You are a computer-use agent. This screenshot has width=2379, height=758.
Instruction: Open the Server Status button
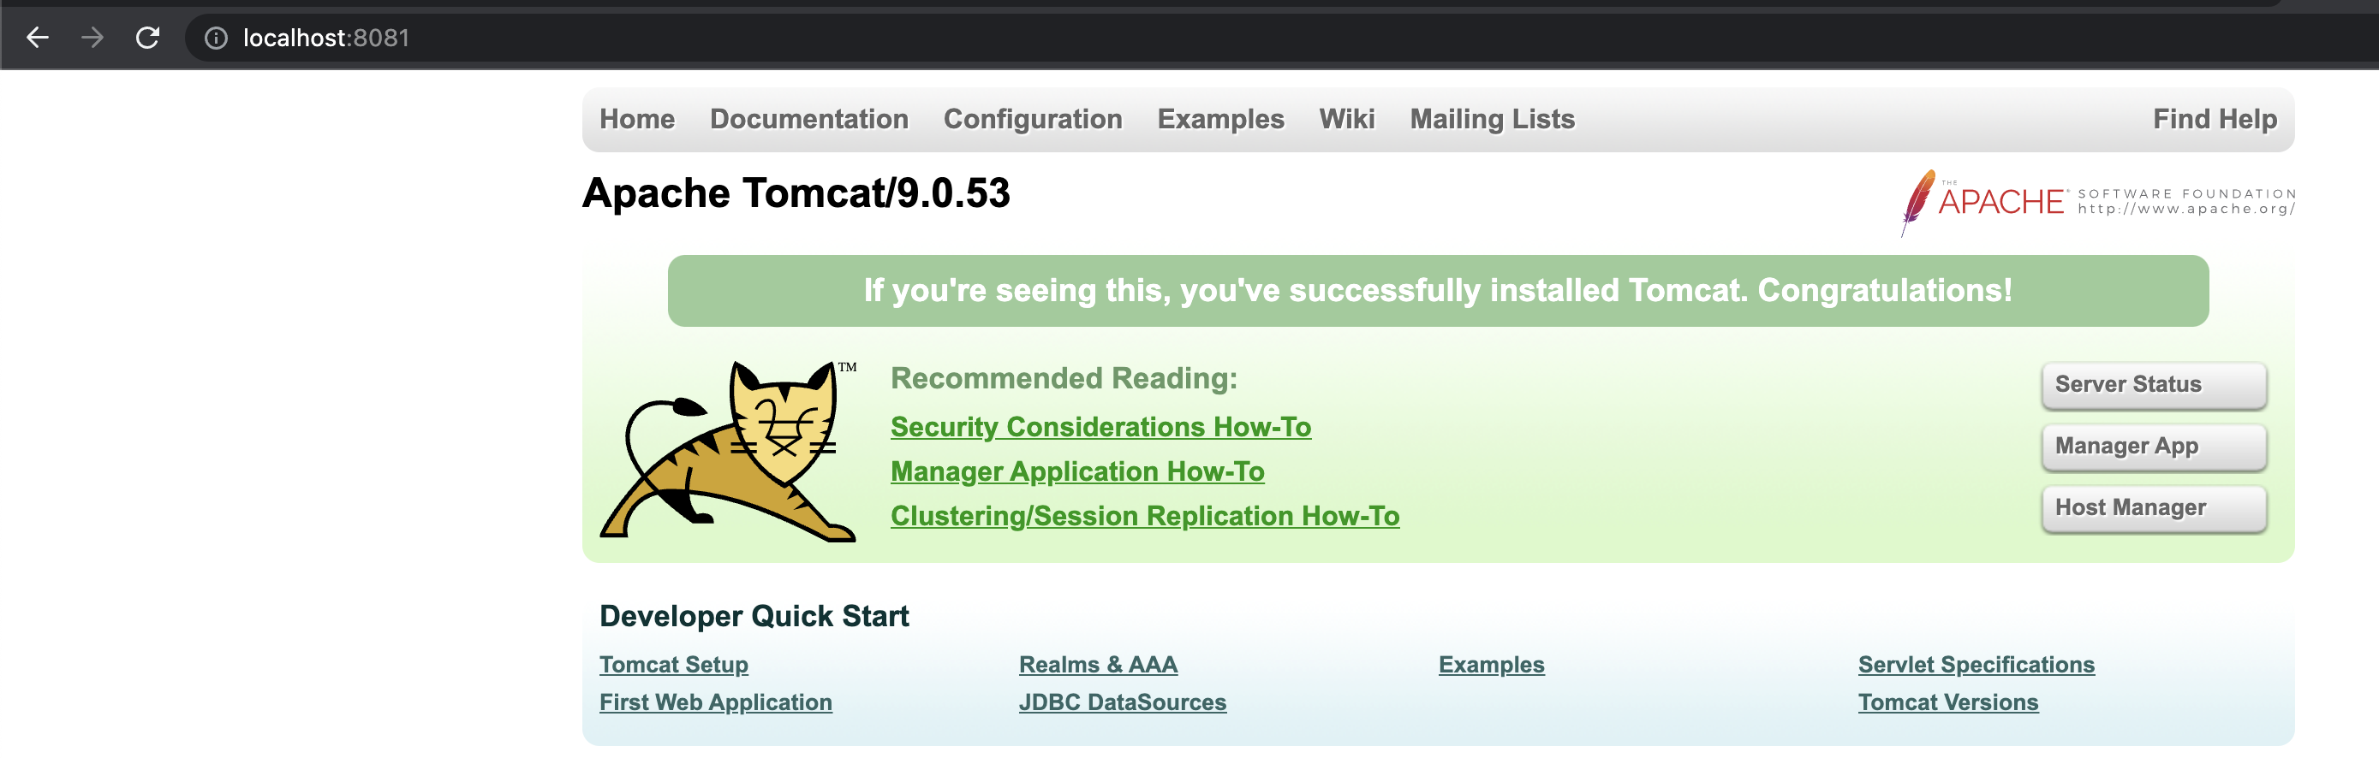2154,384
